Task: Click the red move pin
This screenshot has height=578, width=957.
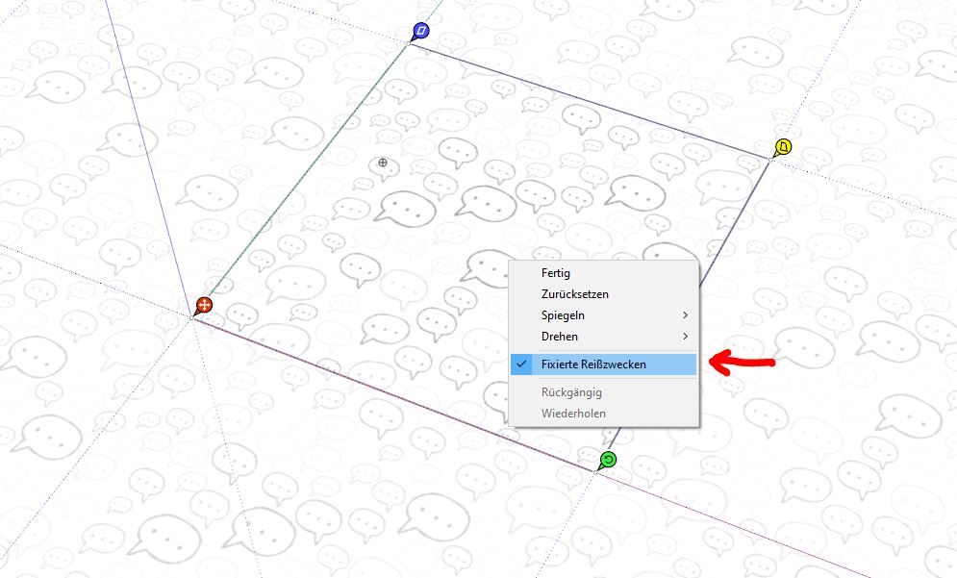Action: coord(203,306)
